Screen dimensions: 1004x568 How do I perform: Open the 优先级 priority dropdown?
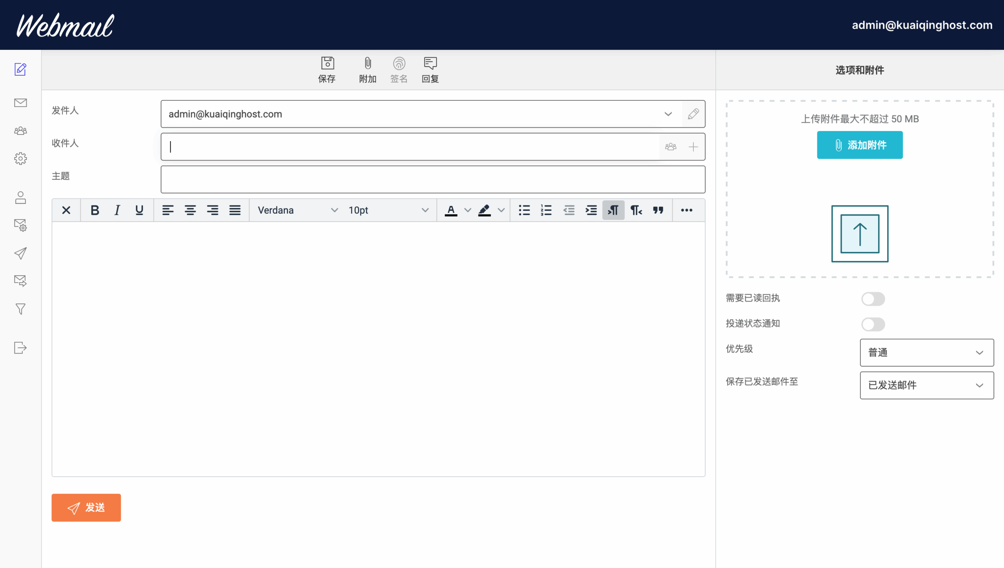[926, 352]
